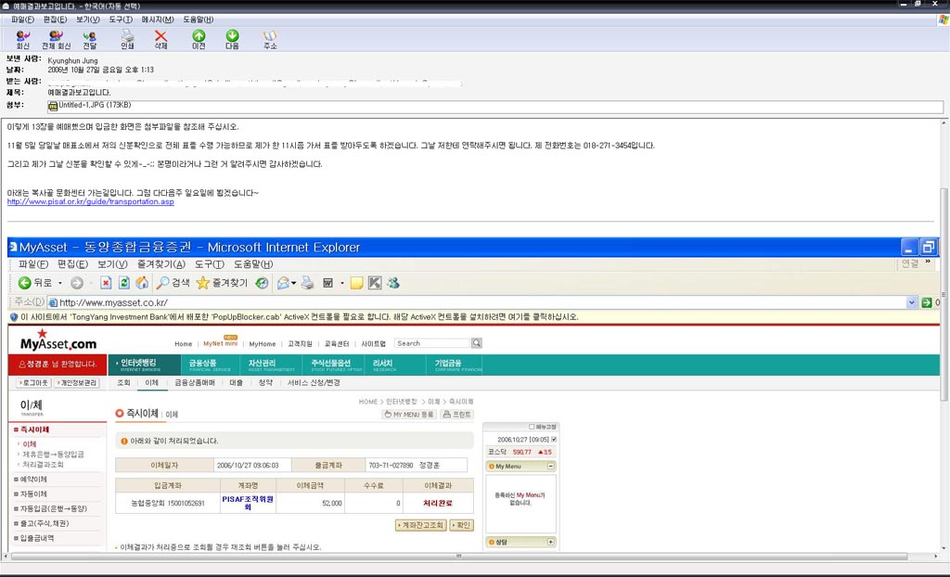Collapse the My Menu panel with minus button

click(x=551, y=466)
